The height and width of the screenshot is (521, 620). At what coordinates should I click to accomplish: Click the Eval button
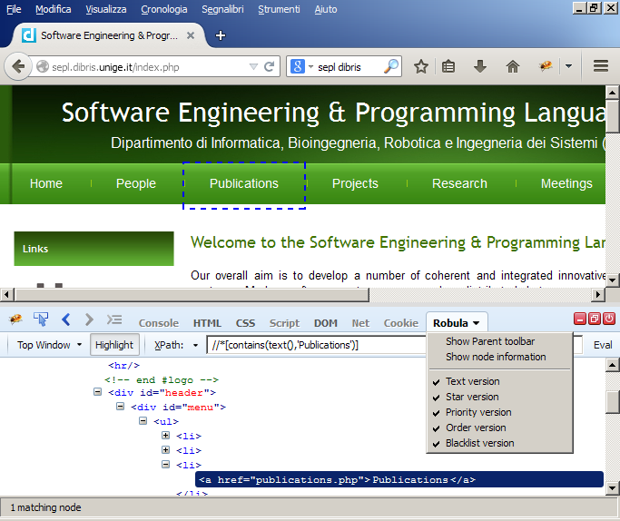point(603,345)
